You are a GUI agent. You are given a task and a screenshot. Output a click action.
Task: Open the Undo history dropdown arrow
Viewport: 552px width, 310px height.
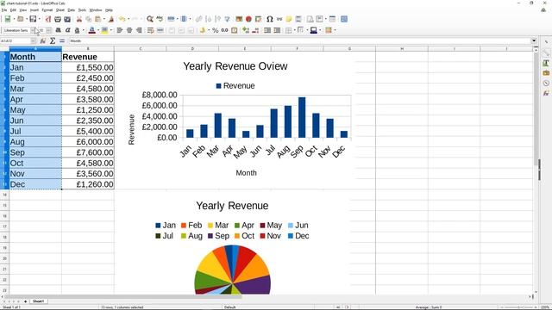click(x=129, y=19)
